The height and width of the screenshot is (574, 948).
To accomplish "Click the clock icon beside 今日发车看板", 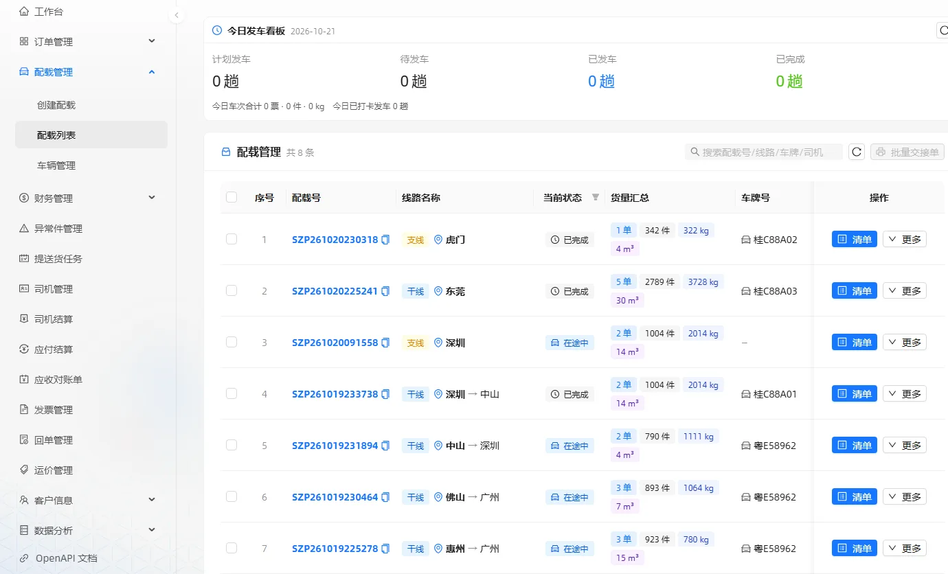I will pos(217,30).
